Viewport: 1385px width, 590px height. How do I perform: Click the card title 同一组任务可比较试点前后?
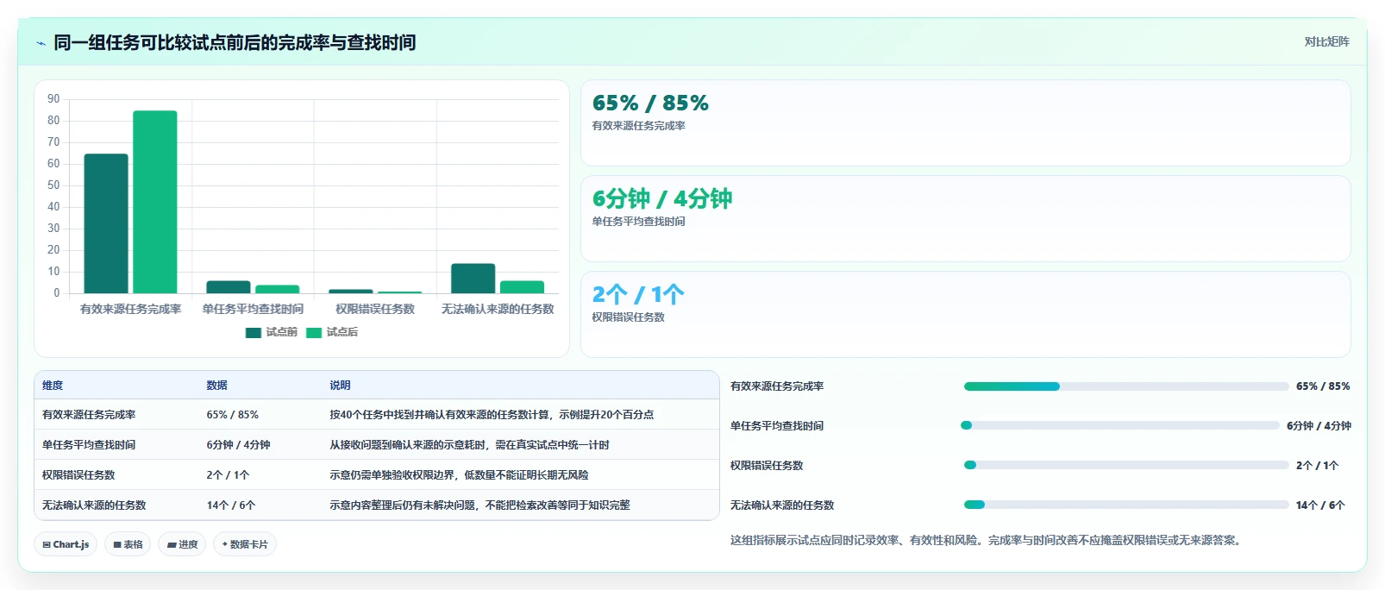pyautogui.click(x=235, y=42)
